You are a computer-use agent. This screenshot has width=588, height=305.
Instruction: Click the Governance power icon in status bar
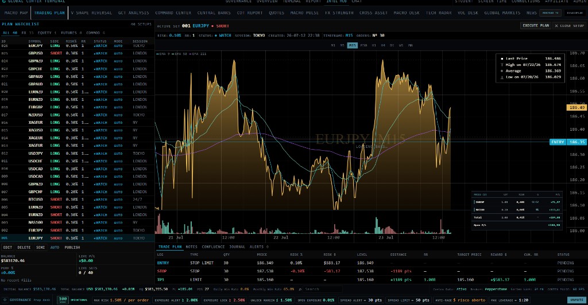[x=5, y=300]
